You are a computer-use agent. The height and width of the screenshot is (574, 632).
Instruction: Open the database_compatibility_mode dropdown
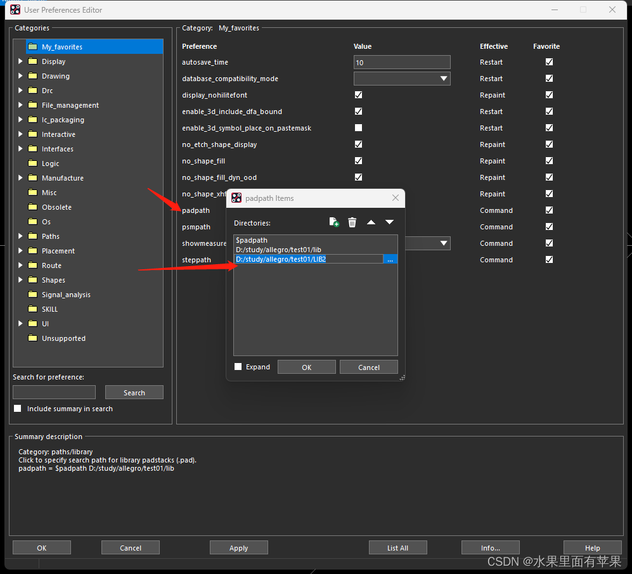pos(443,79)
